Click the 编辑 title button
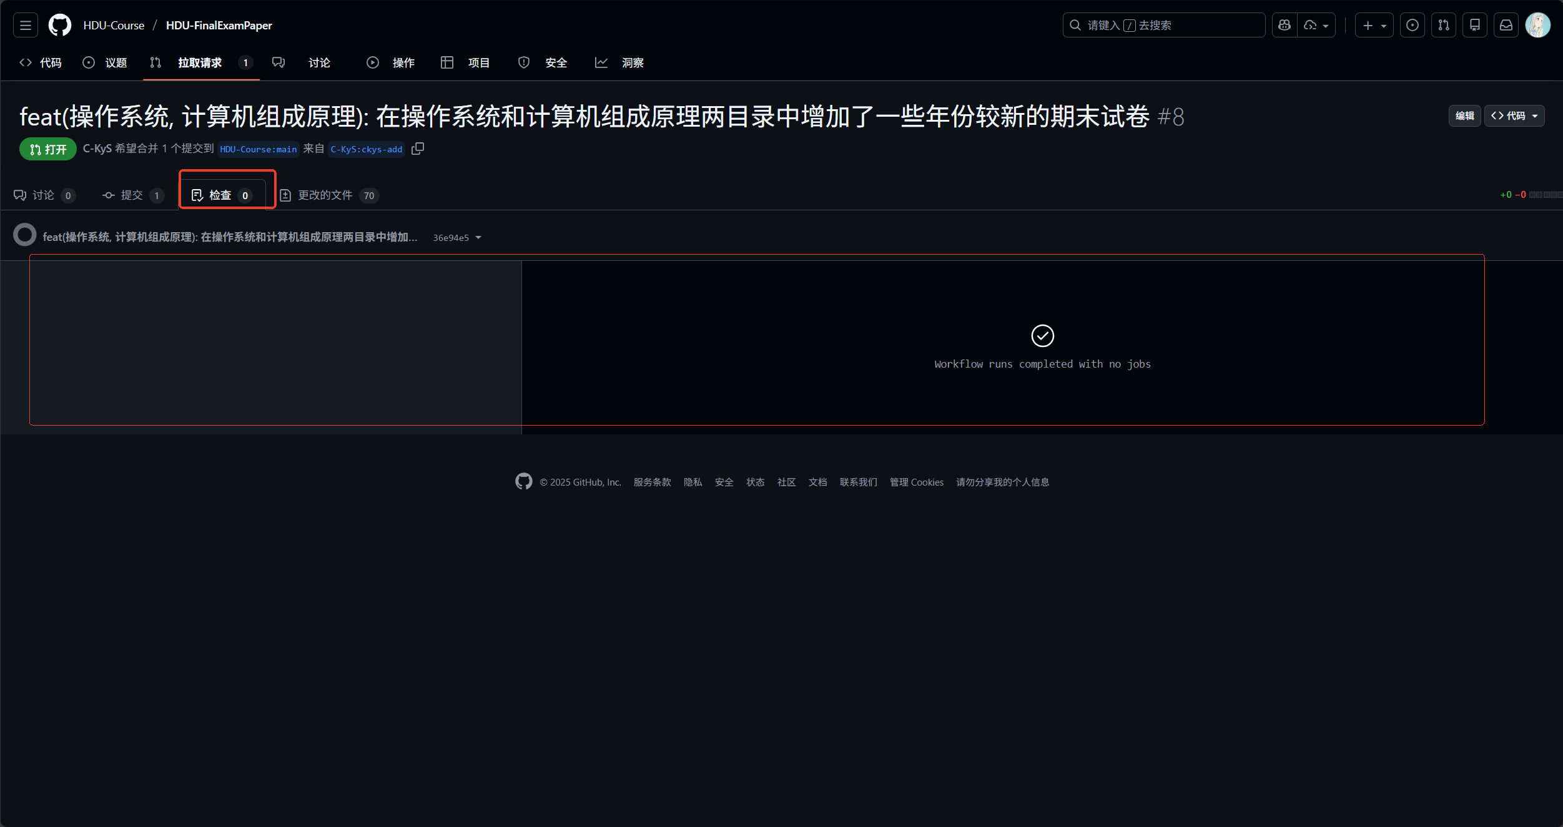Image resolution: width=1563 pixels, height=827 pixels. pos(1464,115)
